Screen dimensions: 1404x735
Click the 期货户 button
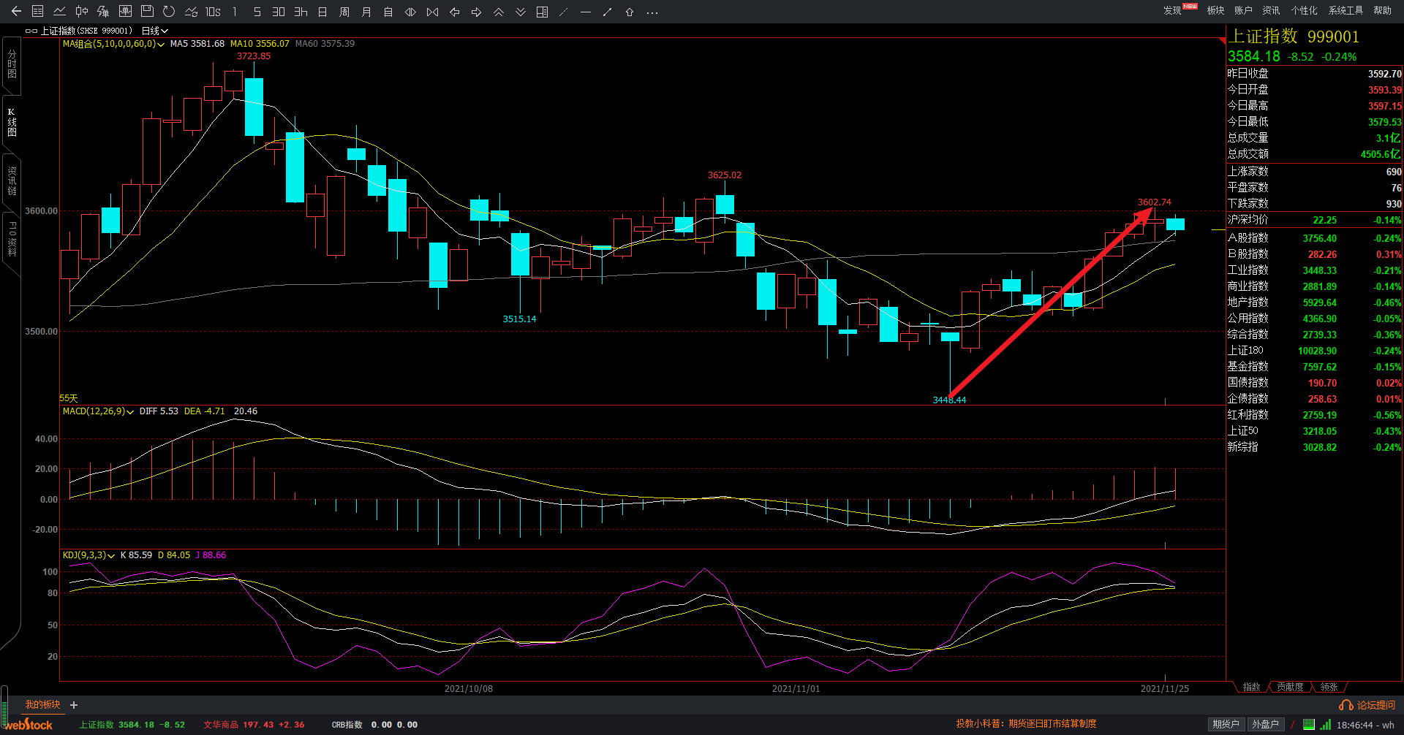coord(1226,724)
